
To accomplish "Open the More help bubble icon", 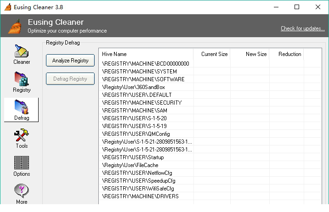I will pyautogui.click(x=22, y=190).
